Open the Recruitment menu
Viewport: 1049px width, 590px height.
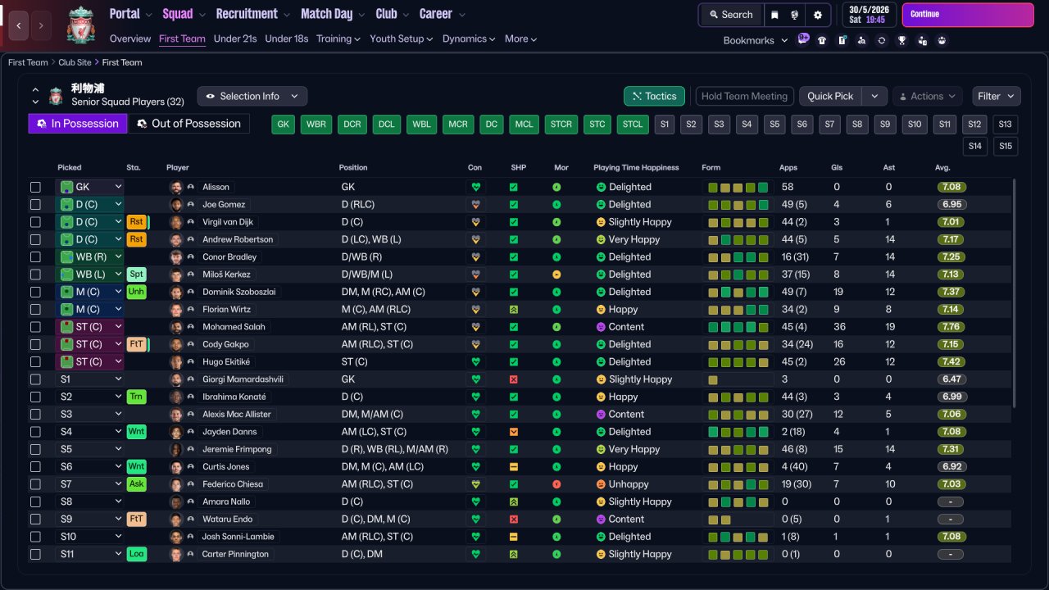tap(253, 14)
